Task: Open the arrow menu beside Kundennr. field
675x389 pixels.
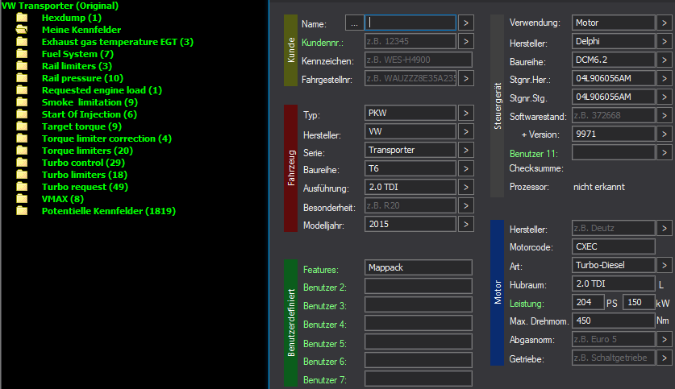Action: click(x=466, y=41)
